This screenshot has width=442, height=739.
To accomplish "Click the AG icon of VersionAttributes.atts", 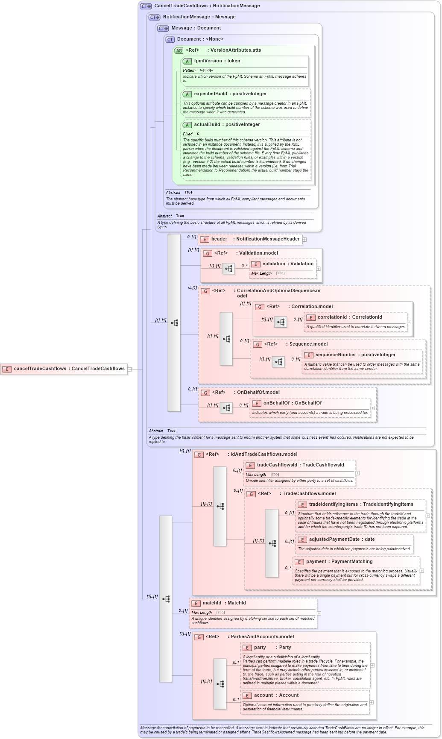I will click(179, 50).
